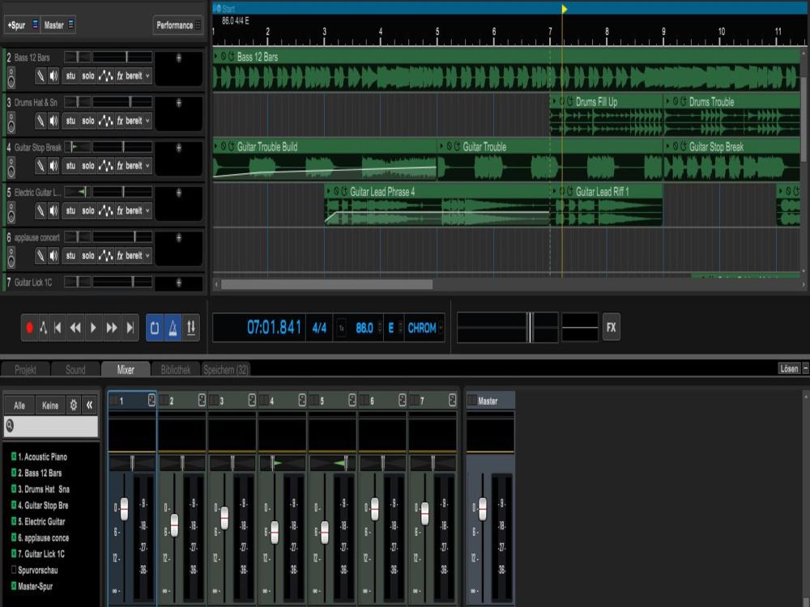810x607 pixels.
Task: Click the mixer channel 1 volume fader
Action: [x=124, y=509]
